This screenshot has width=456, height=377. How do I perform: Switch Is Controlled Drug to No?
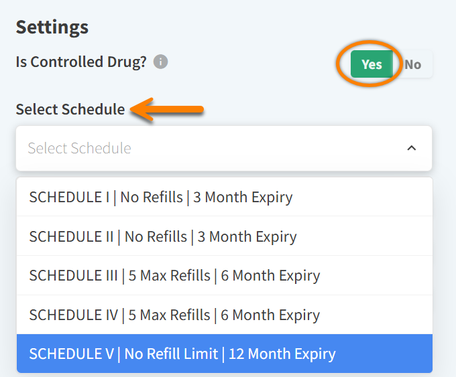pos(413,64)
